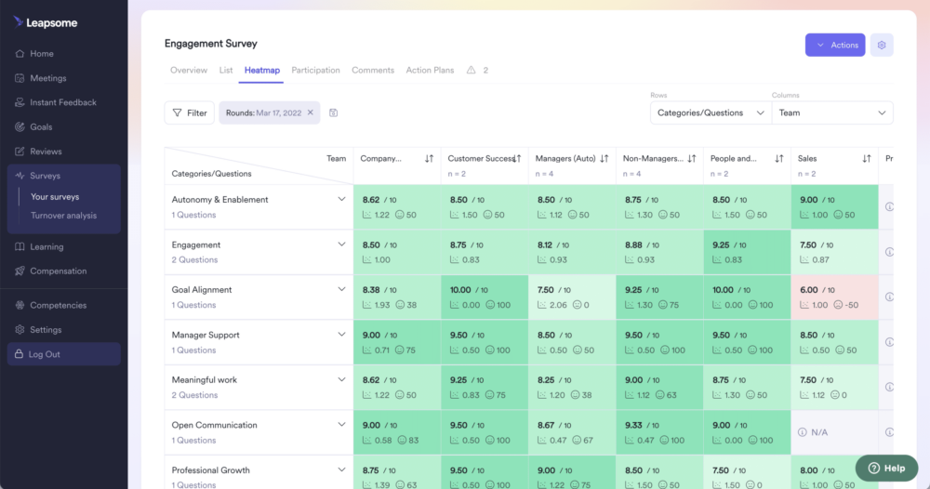Sort by the Company column arrows

pyautogui.click(x=429, y=159)
